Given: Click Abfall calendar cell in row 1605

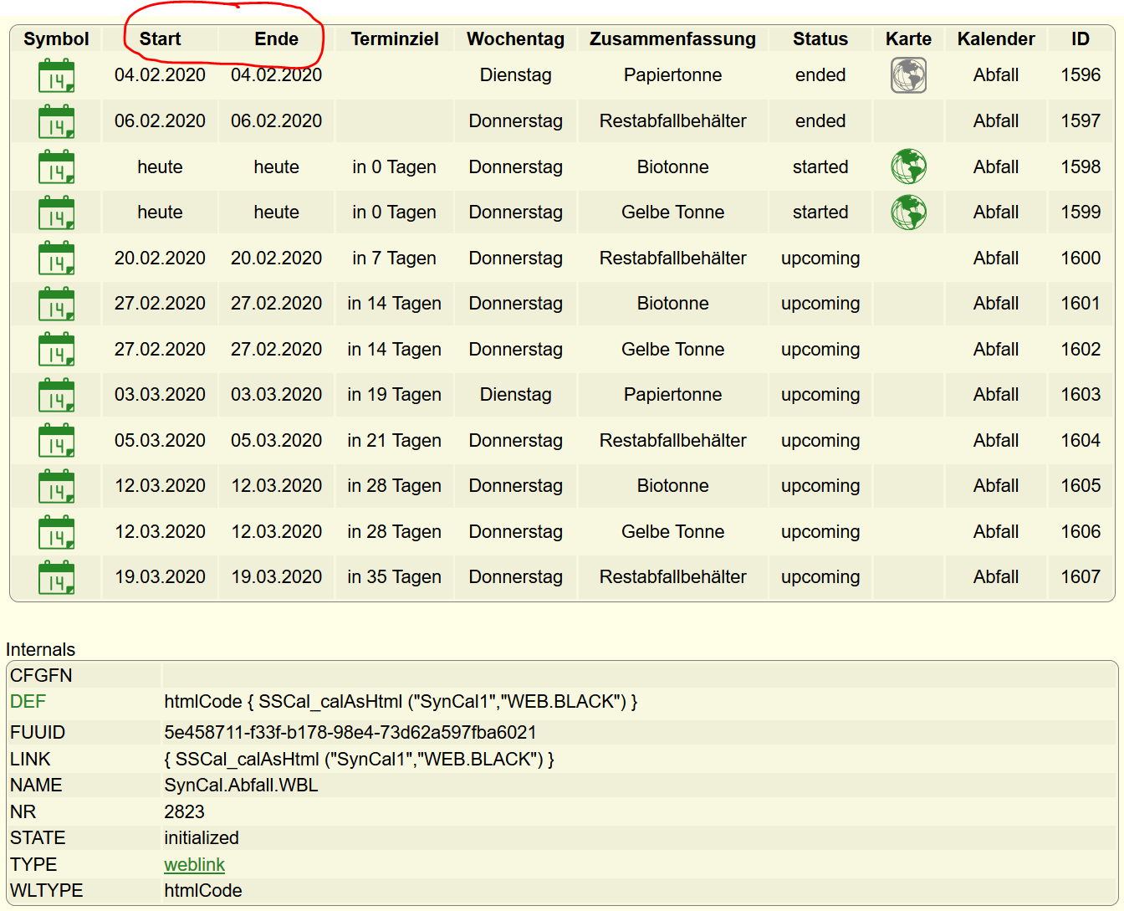Looking at the screenshot, I should [x=996, y=486].
